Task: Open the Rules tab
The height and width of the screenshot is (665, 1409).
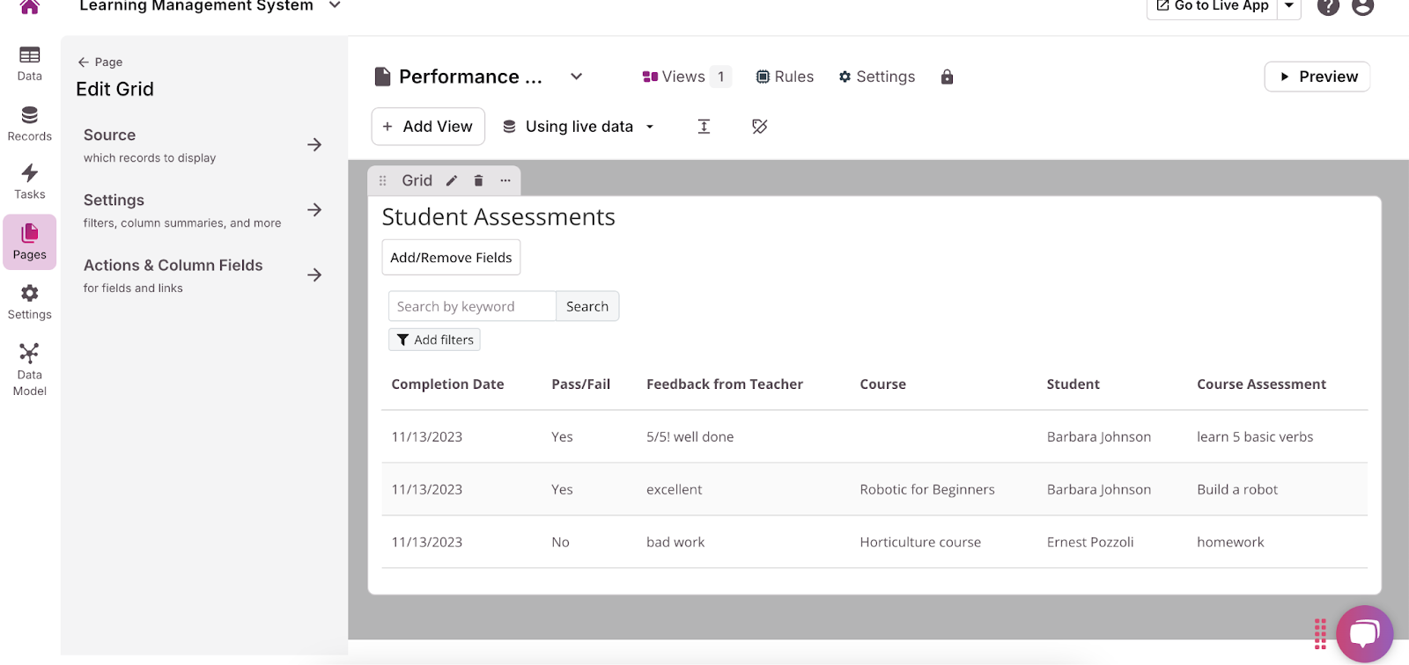Action: click(x=785, y=77)
